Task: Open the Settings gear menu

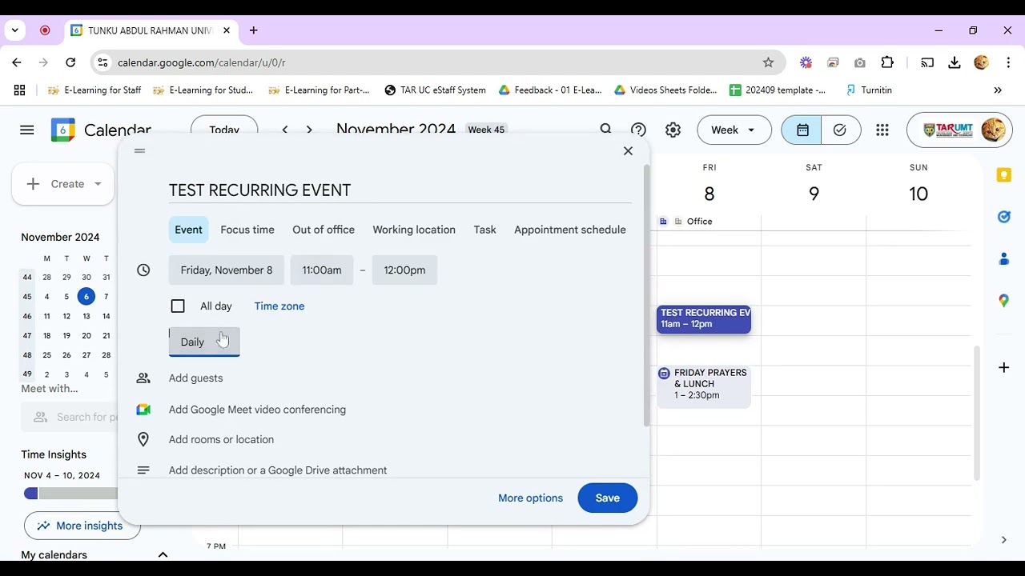Action: [673, 130]
